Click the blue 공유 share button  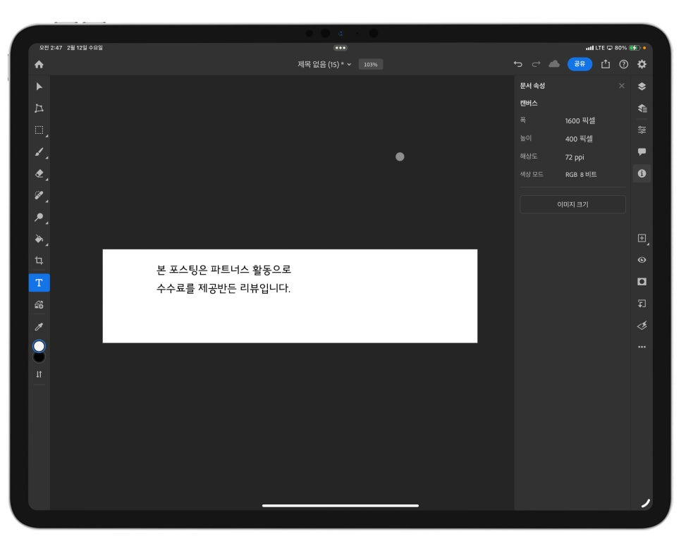[579, 64]
